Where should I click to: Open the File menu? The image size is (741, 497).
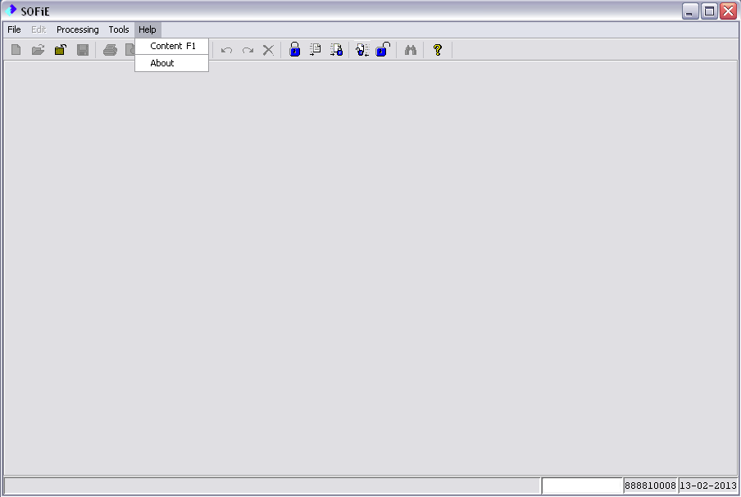tap(14, 29)
